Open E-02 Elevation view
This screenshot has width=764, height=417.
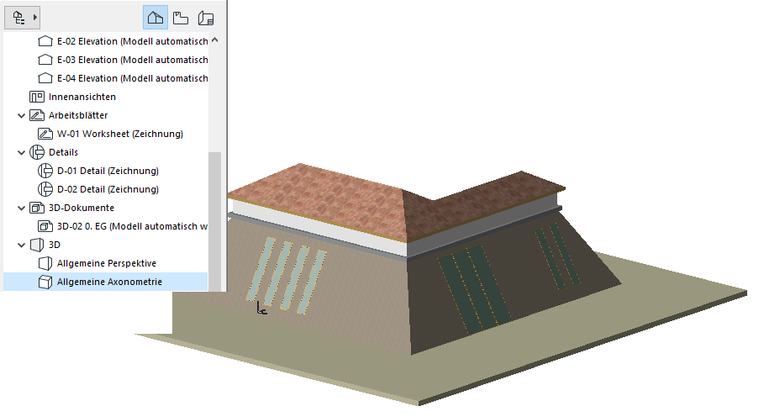click(133, 41)
